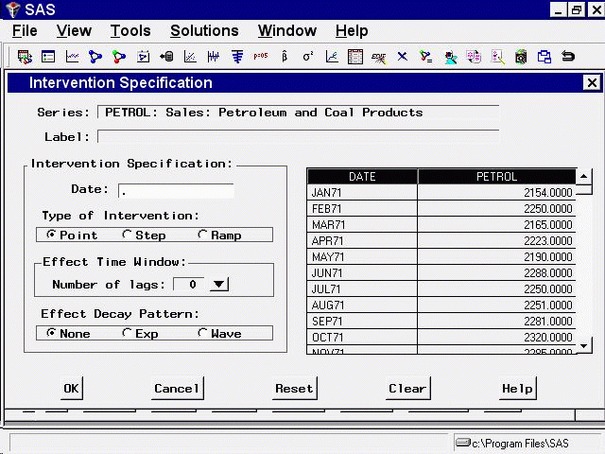
Task: Click the Label input field
Action: click(x=299, y=136)
